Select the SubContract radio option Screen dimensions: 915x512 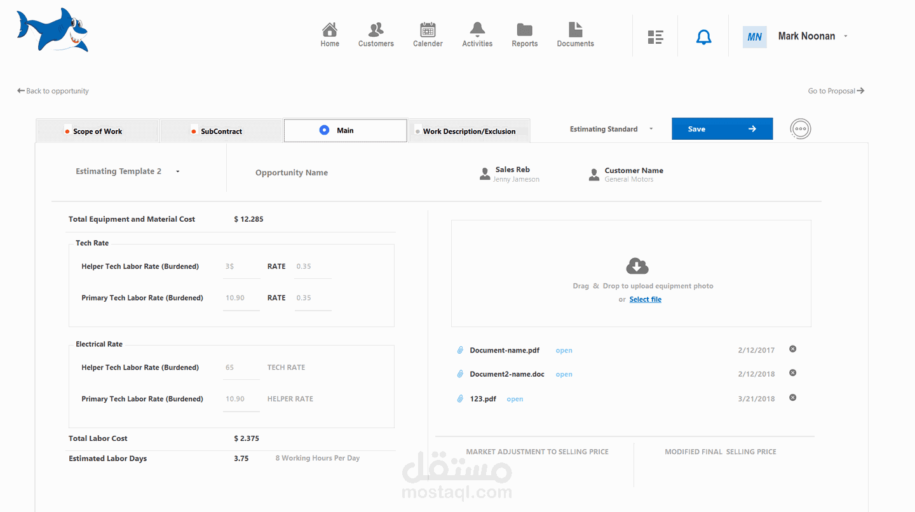pos(193,131)
